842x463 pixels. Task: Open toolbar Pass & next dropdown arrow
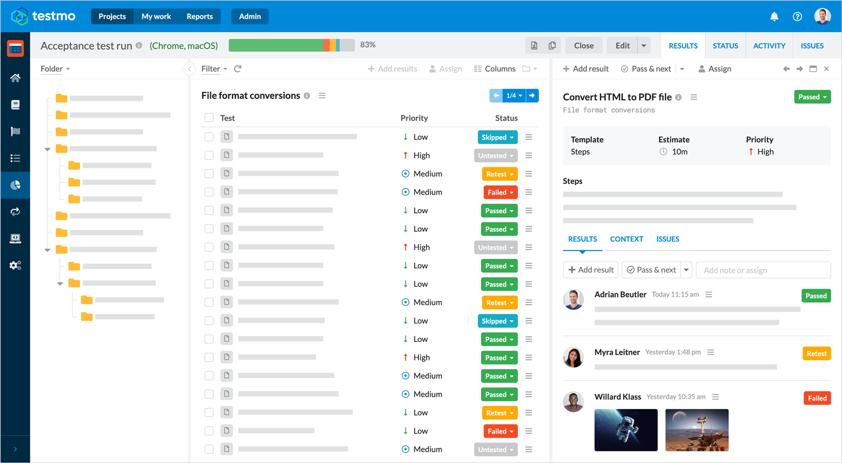682,69
